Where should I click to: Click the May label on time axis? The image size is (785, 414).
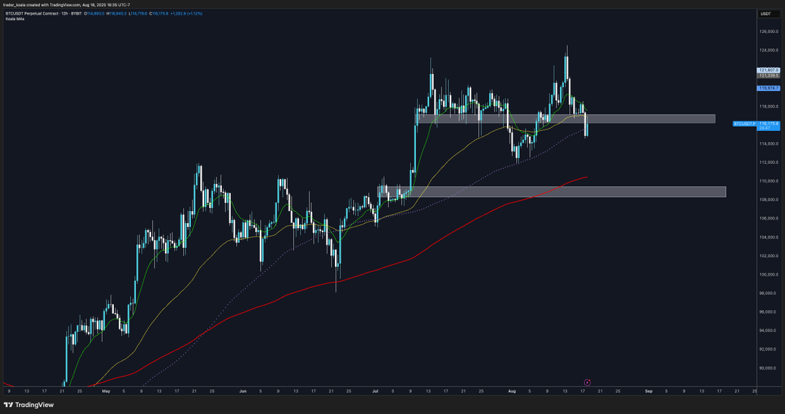107,391
